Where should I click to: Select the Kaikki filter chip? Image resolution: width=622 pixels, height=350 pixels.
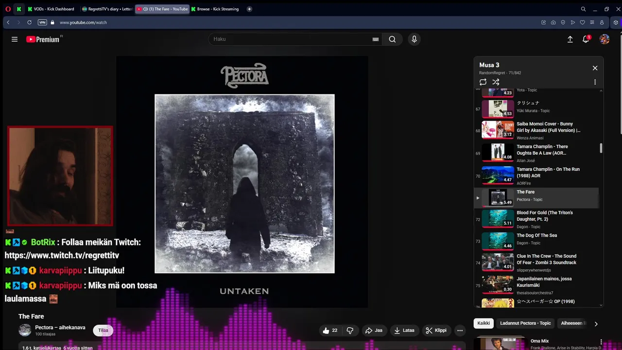point(484,323)
